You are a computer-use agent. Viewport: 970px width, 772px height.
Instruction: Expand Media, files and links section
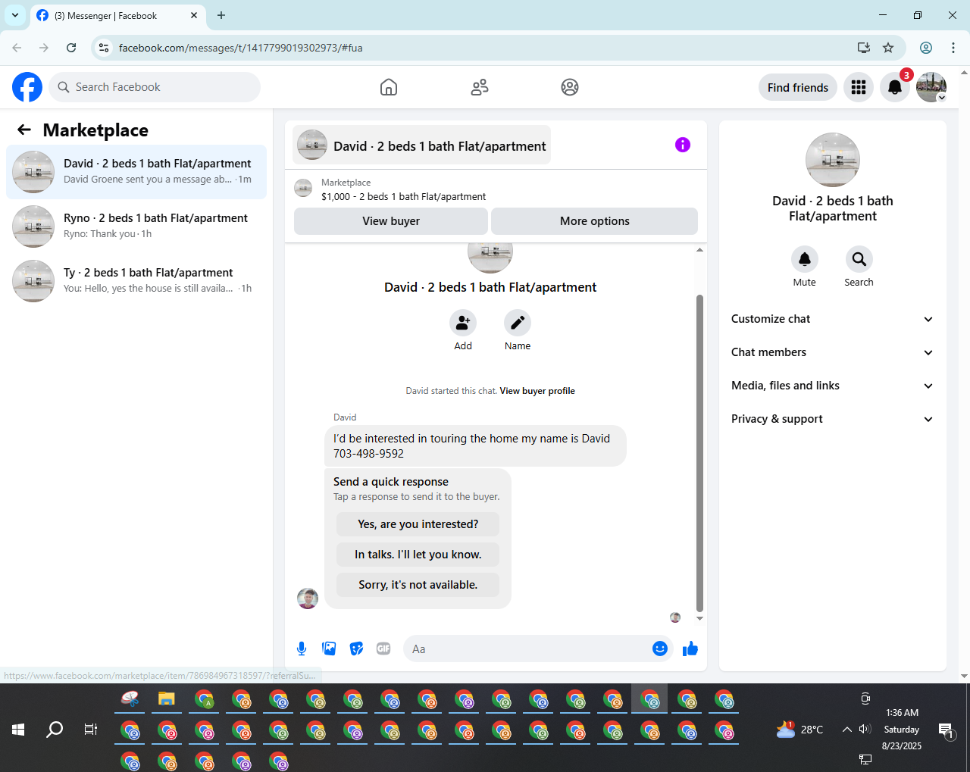point(833,386)
